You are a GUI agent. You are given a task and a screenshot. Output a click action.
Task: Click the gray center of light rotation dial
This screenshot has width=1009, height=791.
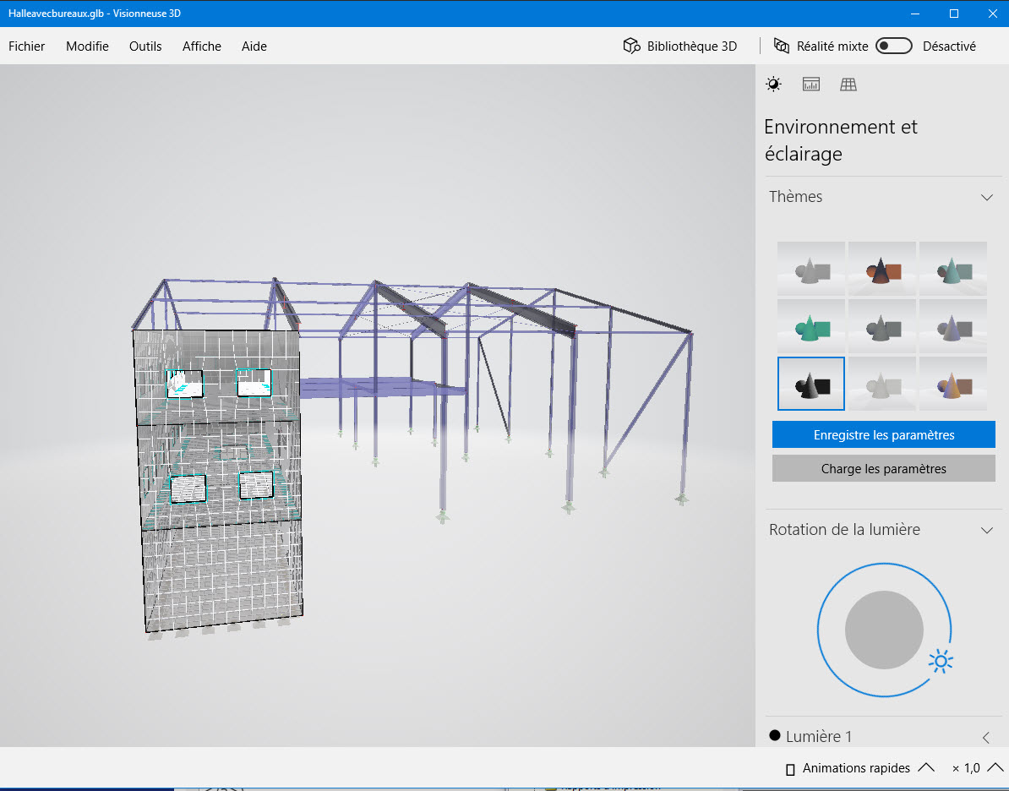pyautogui.click(x=884, y=630)
